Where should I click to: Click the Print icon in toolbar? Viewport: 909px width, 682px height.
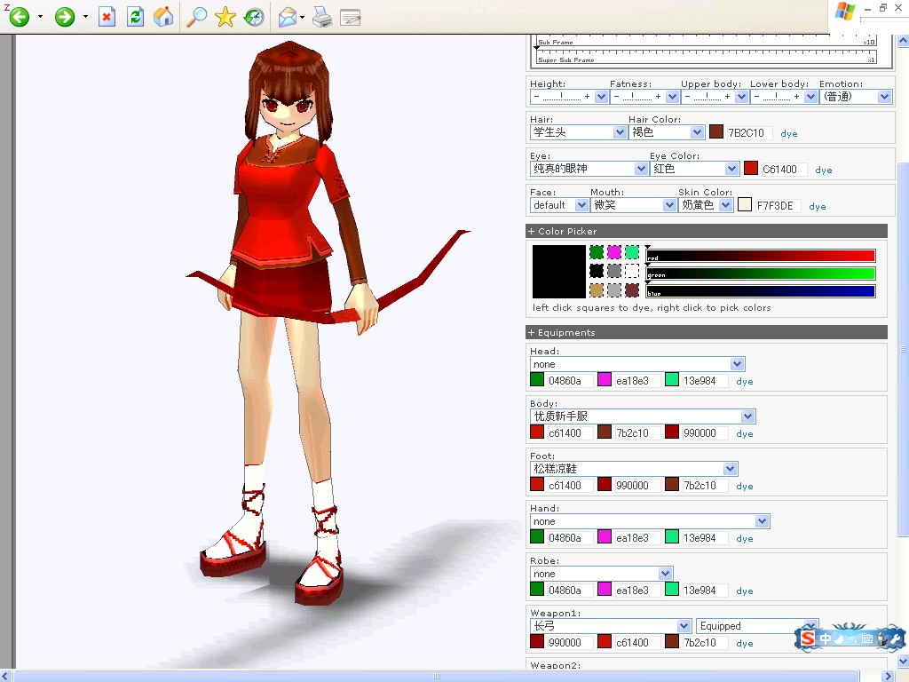pos(322,17)
